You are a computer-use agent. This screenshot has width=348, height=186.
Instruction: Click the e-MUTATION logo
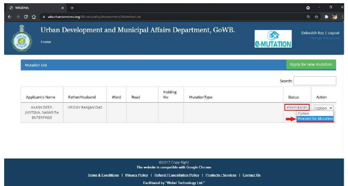tap(273, 38)
